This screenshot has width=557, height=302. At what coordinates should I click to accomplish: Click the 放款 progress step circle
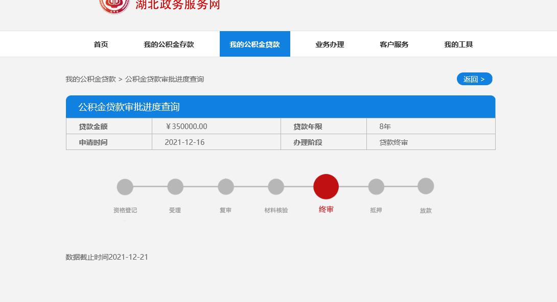(426, 187)
